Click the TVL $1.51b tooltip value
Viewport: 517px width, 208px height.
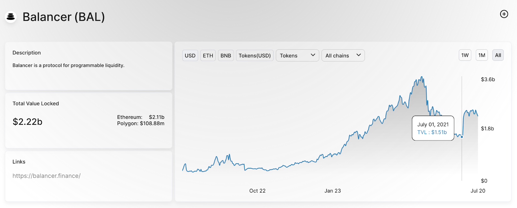[432, 132]
